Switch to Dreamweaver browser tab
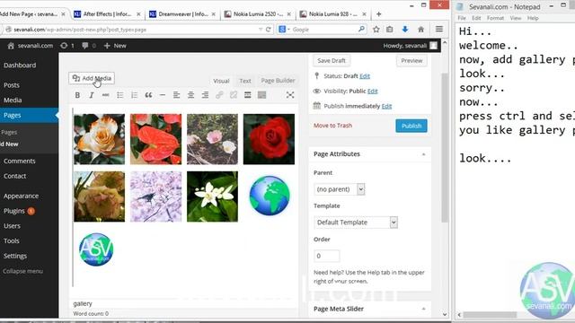 pos(182,14)
